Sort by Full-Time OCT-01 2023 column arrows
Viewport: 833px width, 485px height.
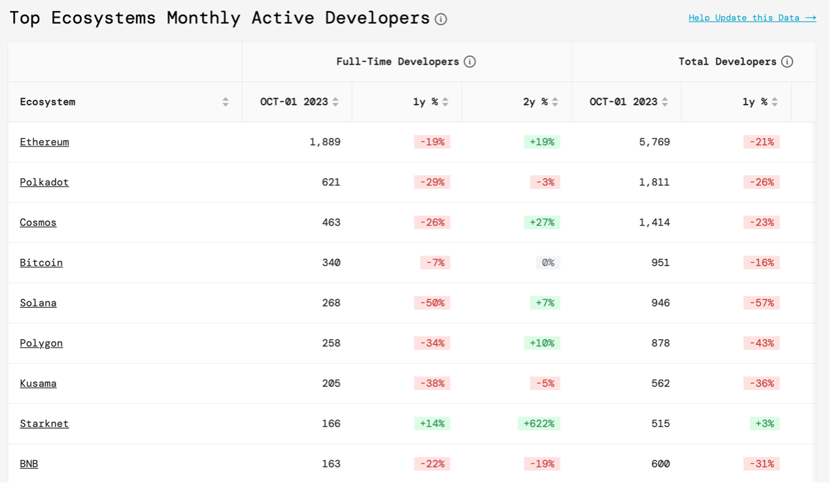click(335, 102)
